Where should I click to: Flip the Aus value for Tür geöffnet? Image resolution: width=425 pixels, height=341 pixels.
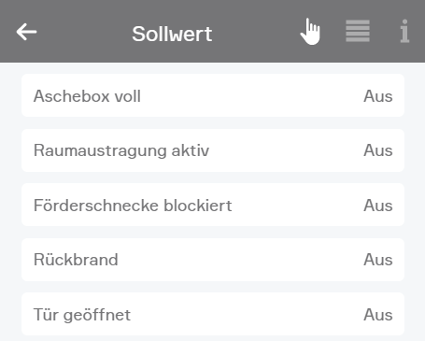pos(378,315)
